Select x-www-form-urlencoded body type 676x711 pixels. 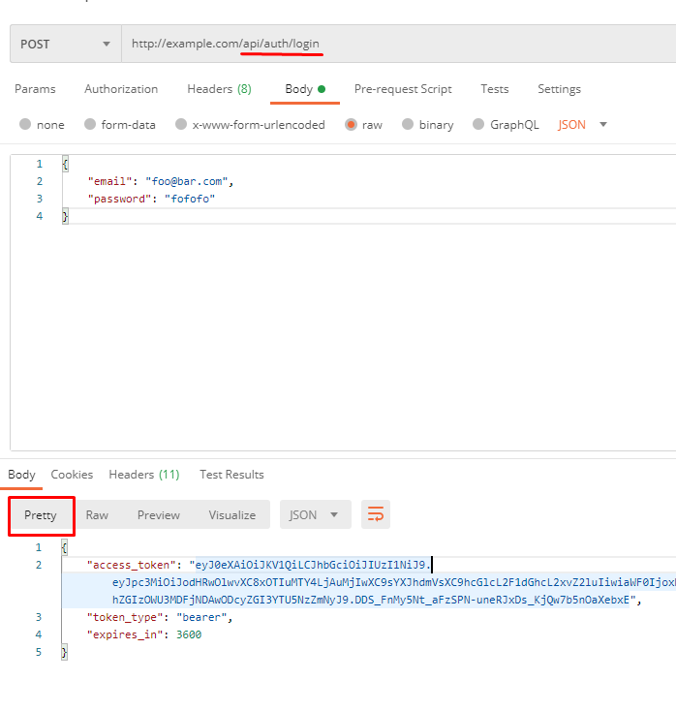[x=180, y=125]
